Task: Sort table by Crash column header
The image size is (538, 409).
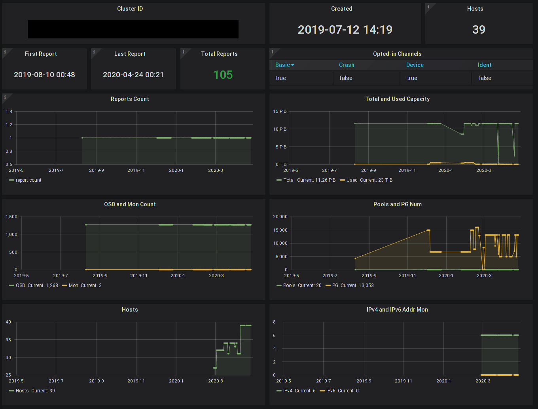Action: pos(347,65)
